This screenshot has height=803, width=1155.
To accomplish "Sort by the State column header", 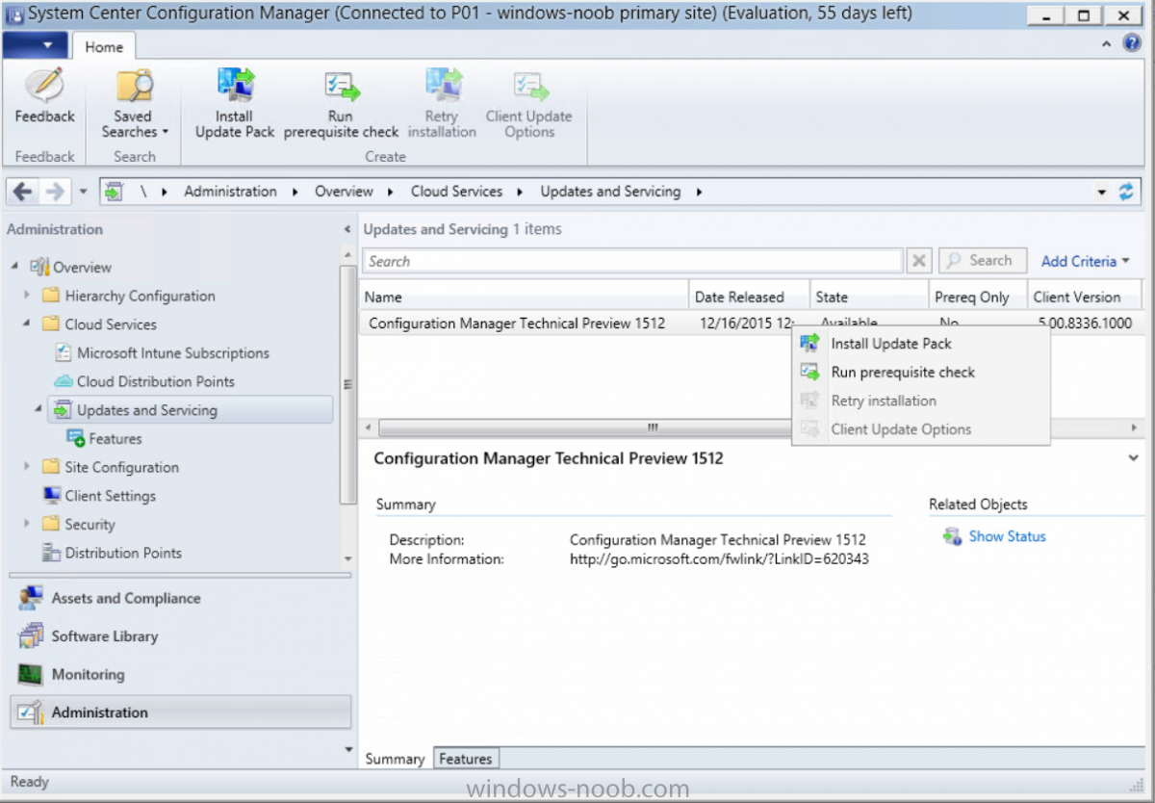I will point(868,297).
